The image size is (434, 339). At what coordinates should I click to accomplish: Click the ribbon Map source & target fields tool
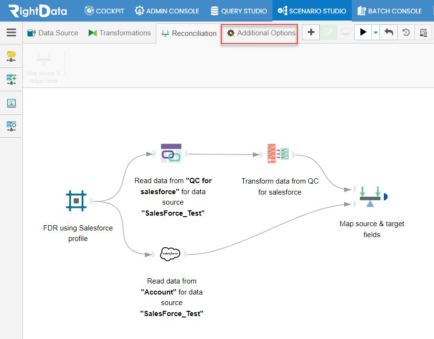coord(43,67)
